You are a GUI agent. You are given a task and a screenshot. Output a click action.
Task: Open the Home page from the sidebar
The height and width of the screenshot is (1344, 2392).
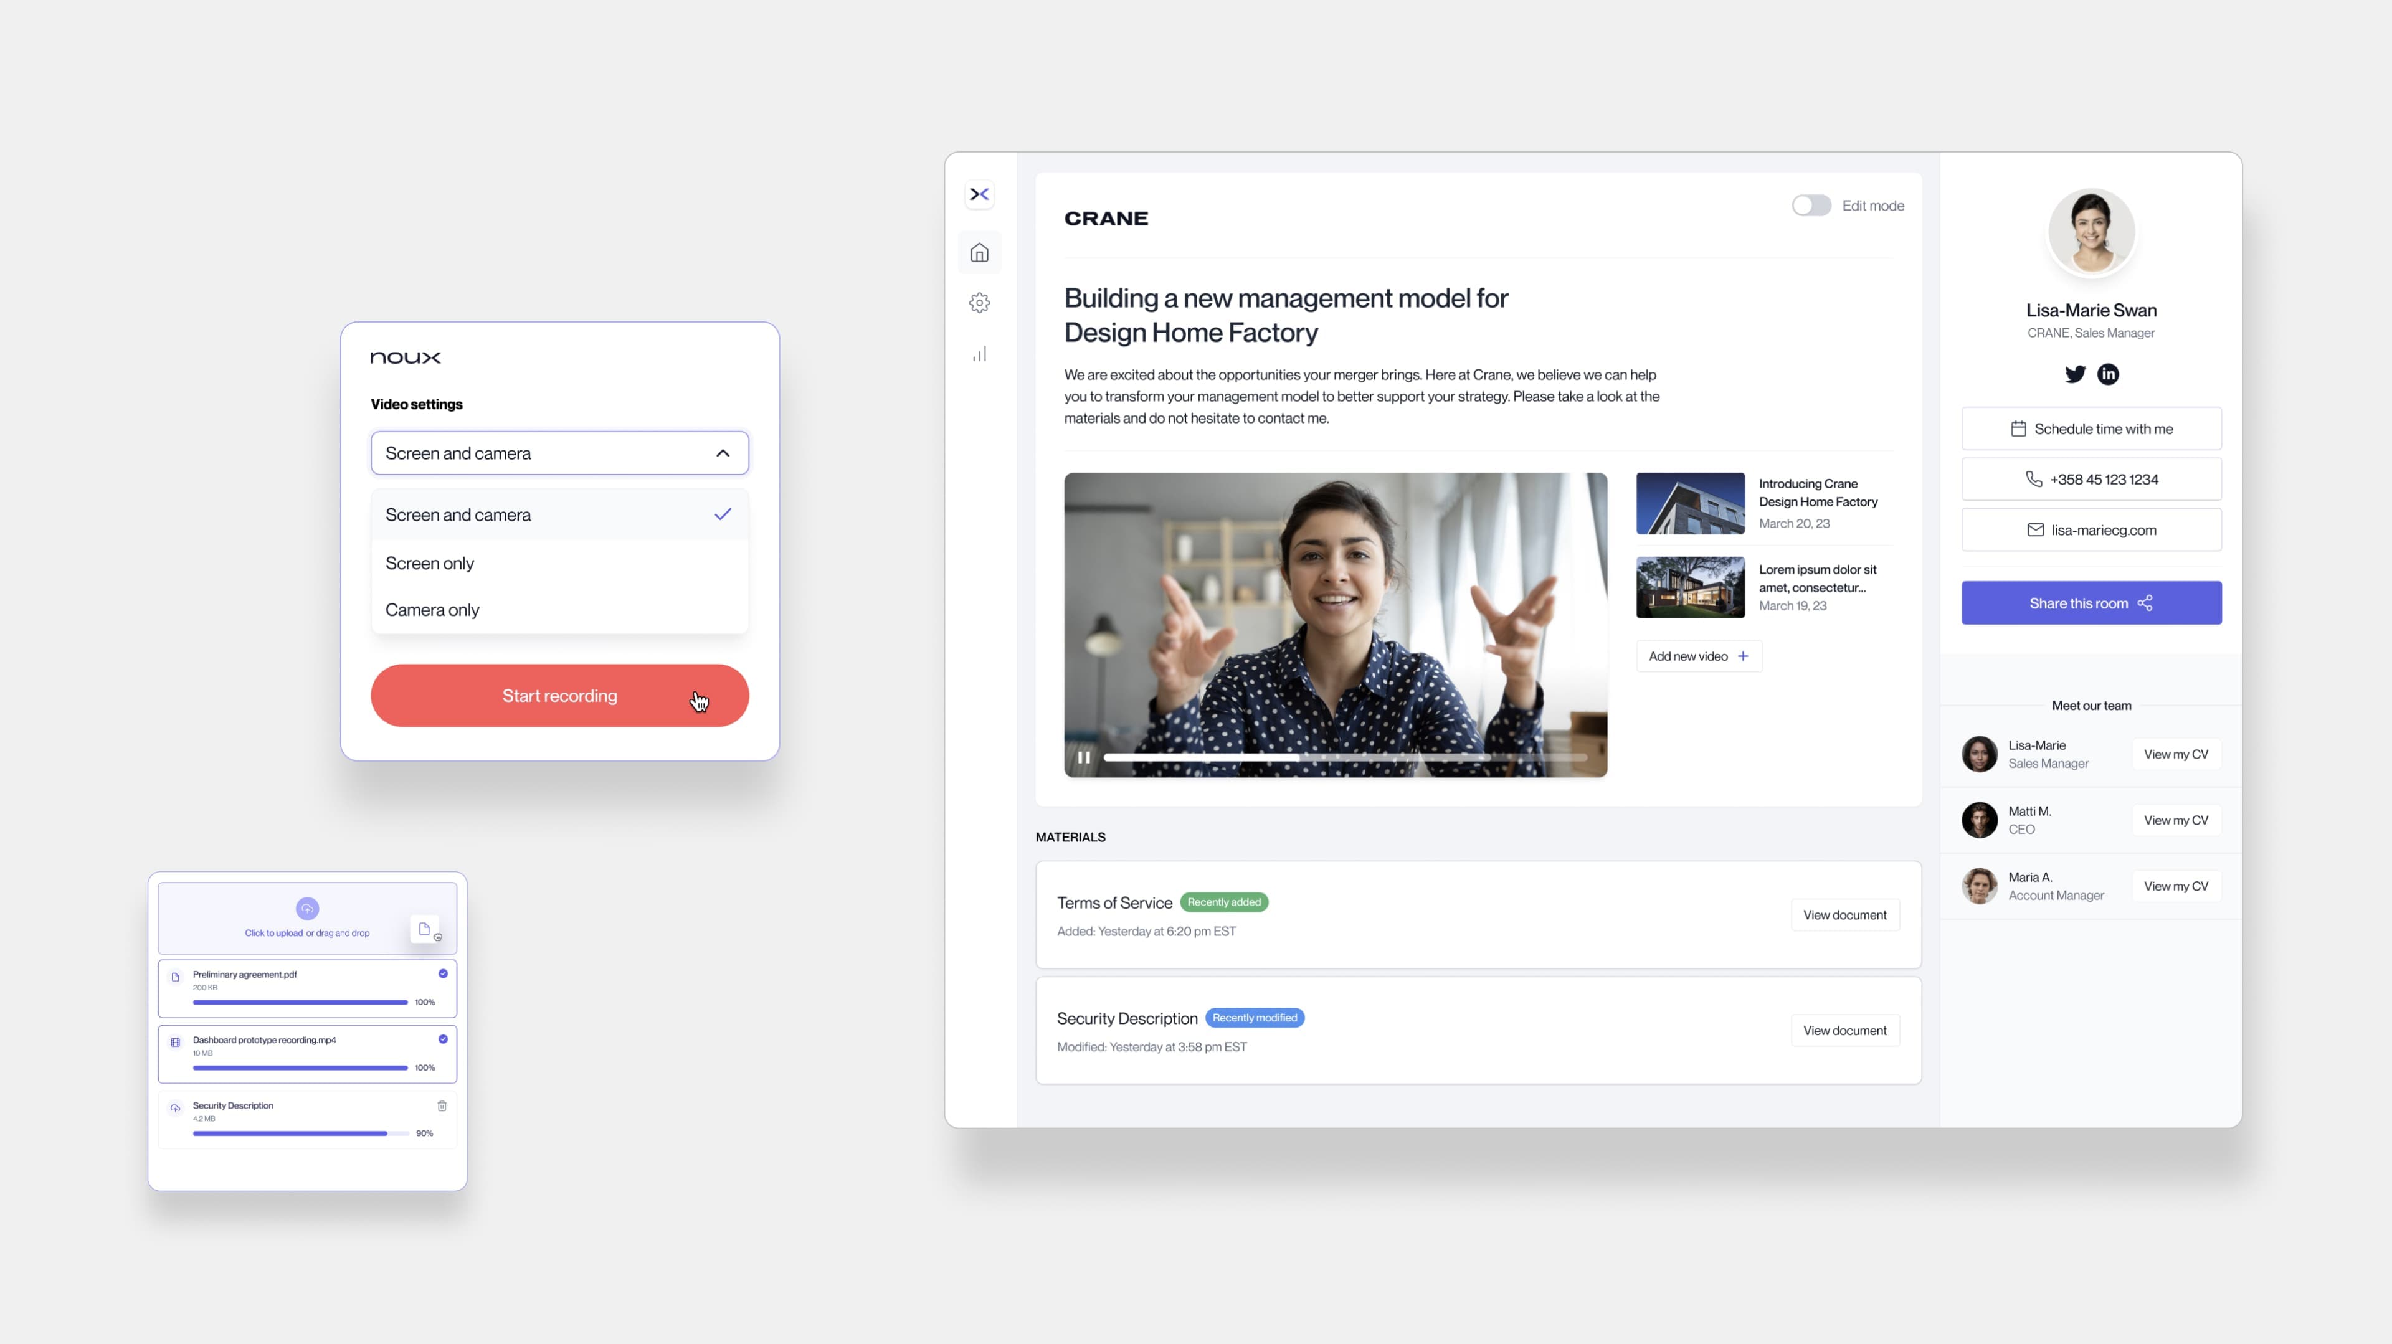(x=979, y=252)
